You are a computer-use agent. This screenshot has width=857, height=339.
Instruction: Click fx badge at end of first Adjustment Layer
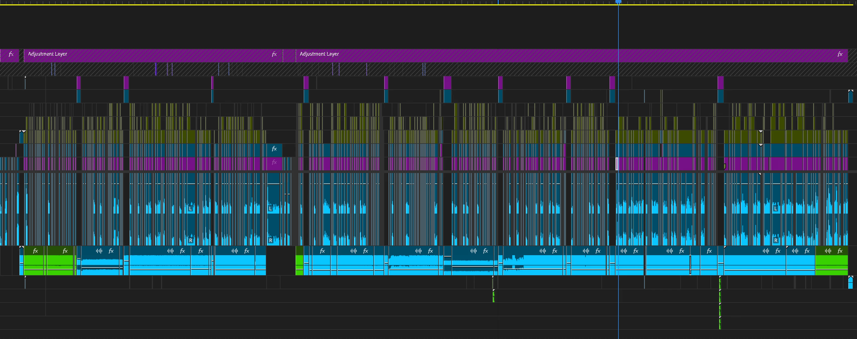[274, 54]
